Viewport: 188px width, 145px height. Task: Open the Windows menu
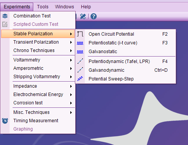65,7
